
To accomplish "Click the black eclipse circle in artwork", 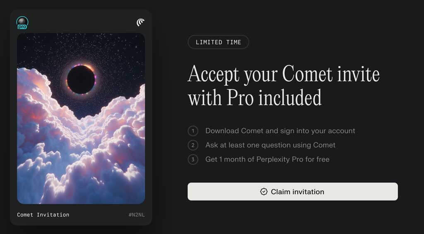I will coord(81,79).
